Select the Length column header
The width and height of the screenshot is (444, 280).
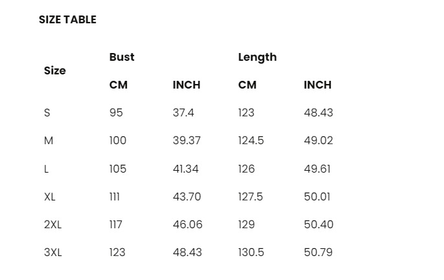coord(258,58)
